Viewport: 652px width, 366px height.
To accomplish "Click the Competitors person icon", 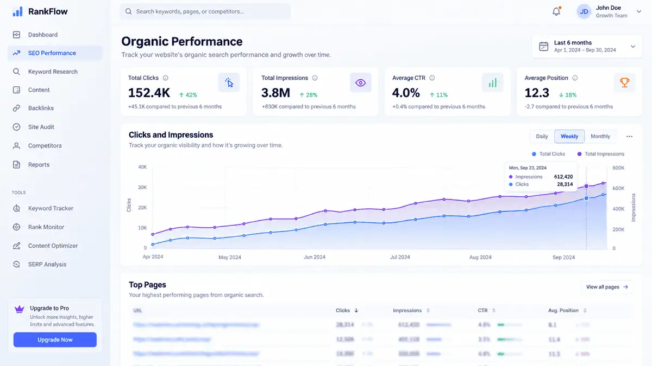I will click(x=16, y=146).
